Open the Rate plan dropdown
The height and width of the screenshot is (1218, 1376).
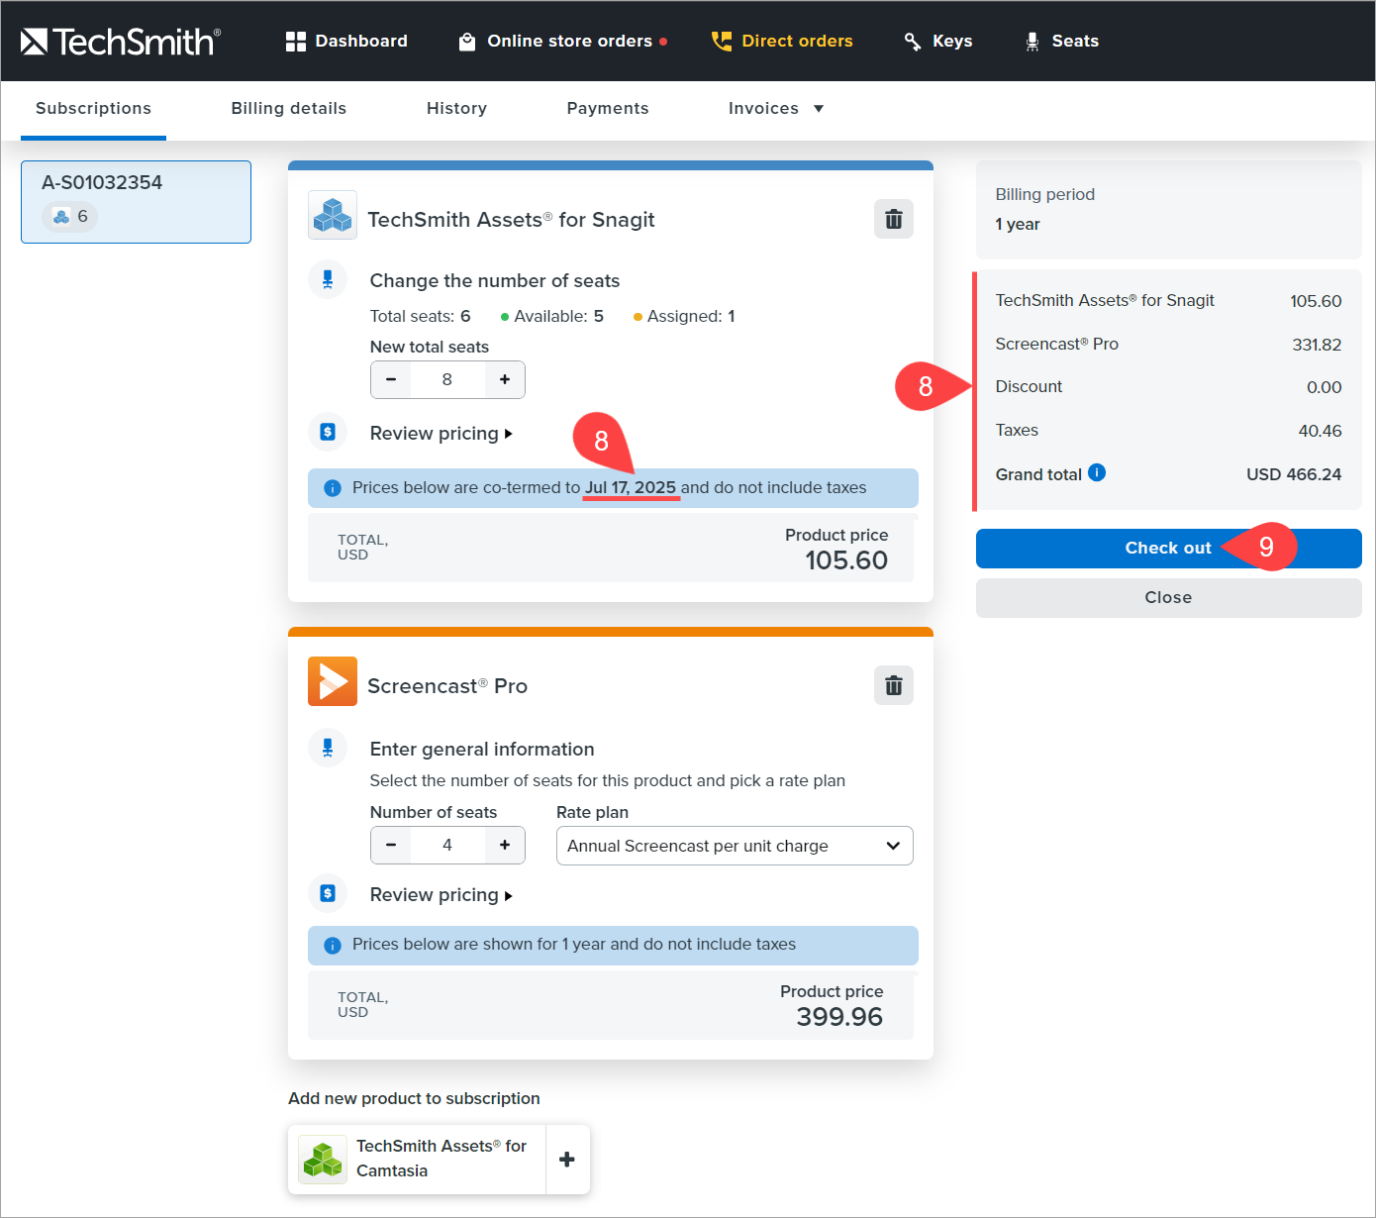pos(734,846)
